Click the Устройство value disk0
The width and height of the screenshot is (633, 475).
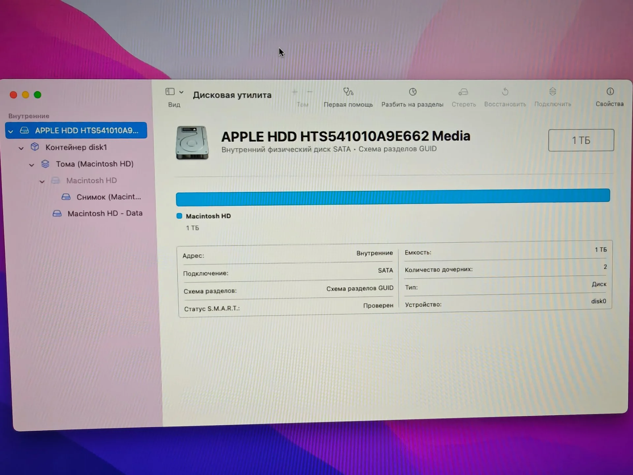(598, 301)
